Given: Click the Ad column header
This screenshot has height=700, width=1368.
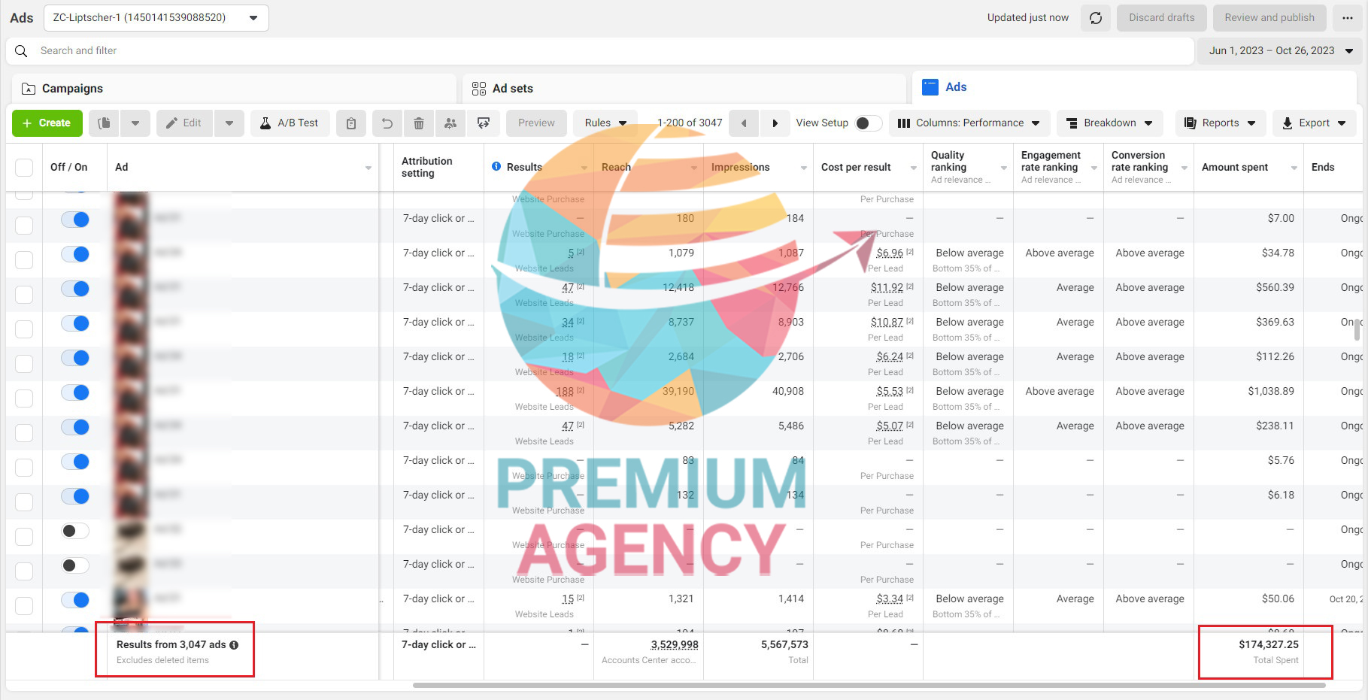Looking at the screenshot, I should click(x=243, y=168).
